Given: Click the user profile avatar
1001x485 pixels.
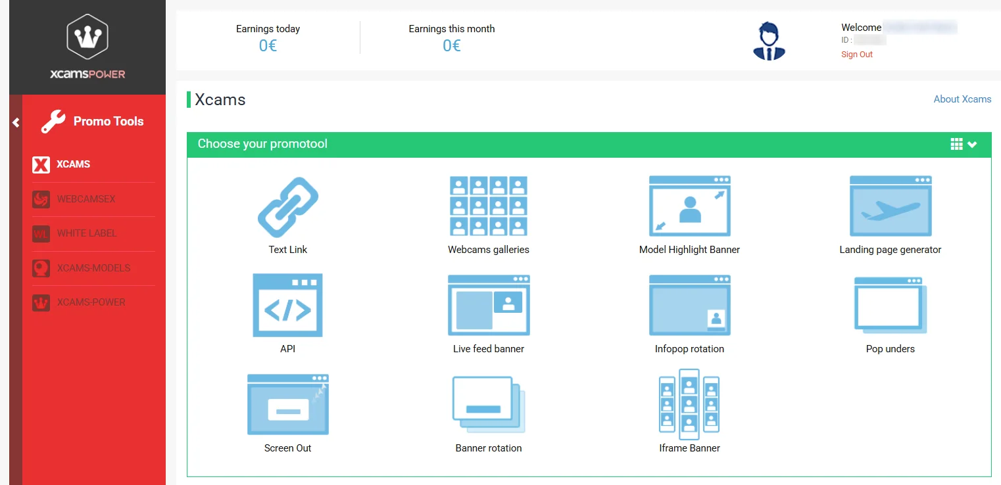Looking at the screenshot, I should 769,41.
